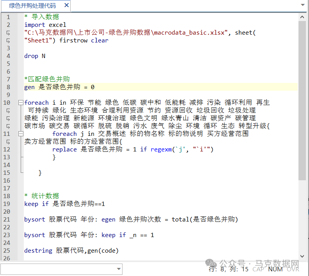The width and height of the screenshot is (309, 276).
Task: Click the OVR indicator in status bar
Action: pos(293,269)
